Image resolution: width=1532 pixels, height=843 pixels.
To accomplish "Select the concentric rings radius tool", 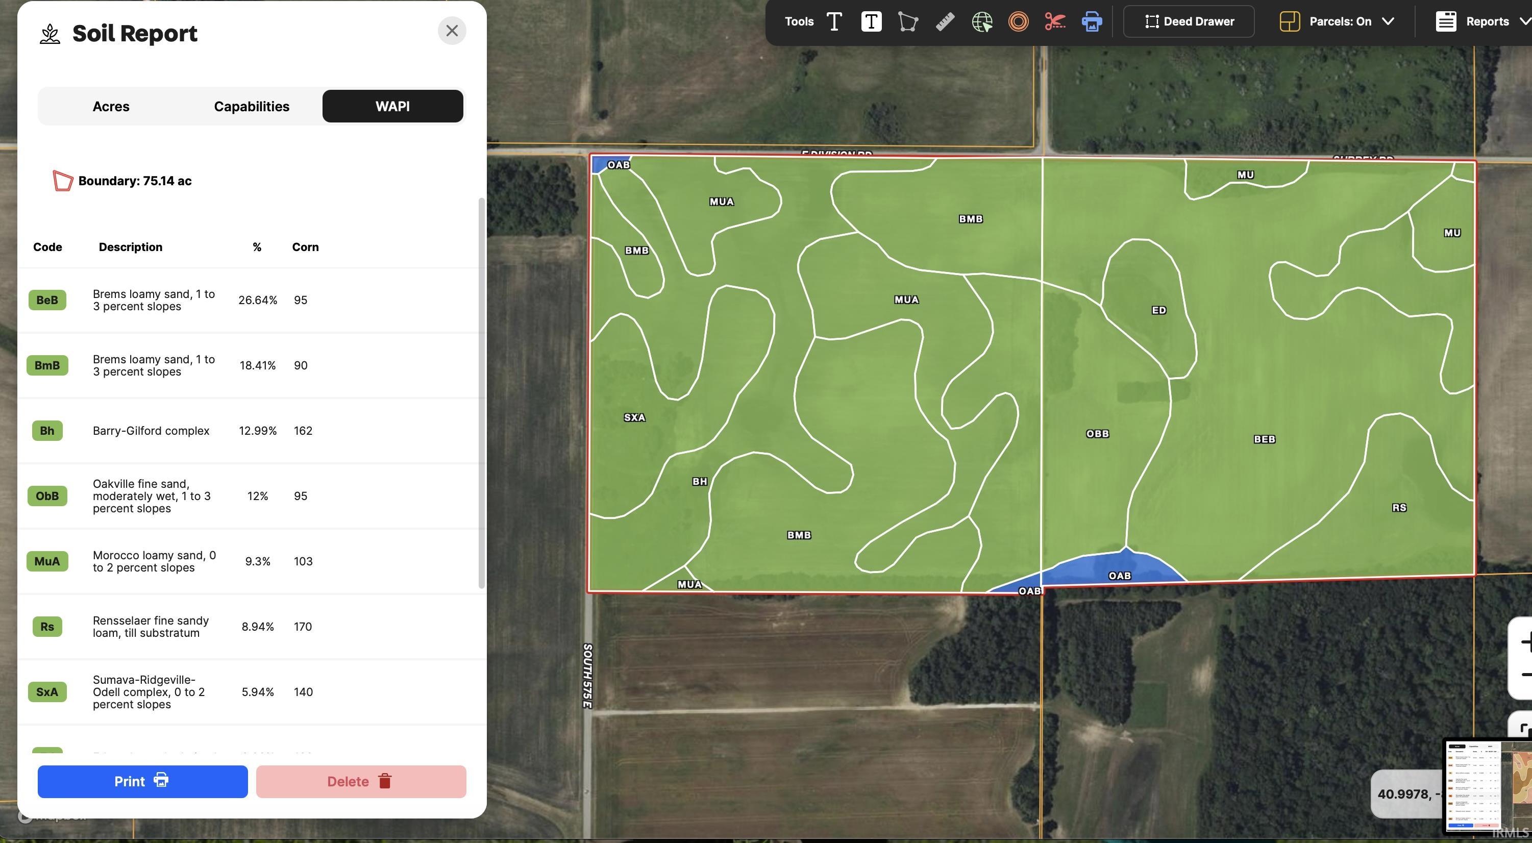I will tap(1018, 22).
